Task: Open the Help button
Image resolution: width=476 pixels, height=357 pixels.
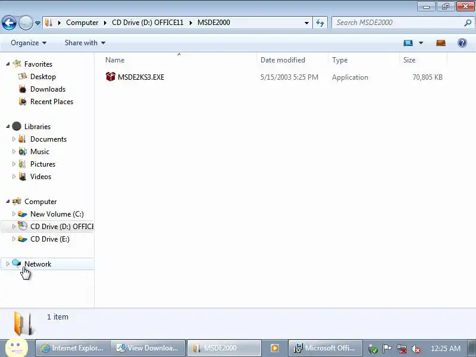Action: point(462,43)
